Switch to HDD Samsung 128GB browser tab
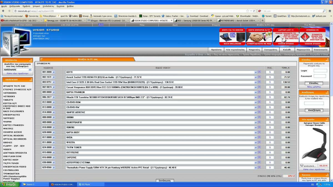Image resolution: width=333 pixels, height=187 pixels. (195, 20)
